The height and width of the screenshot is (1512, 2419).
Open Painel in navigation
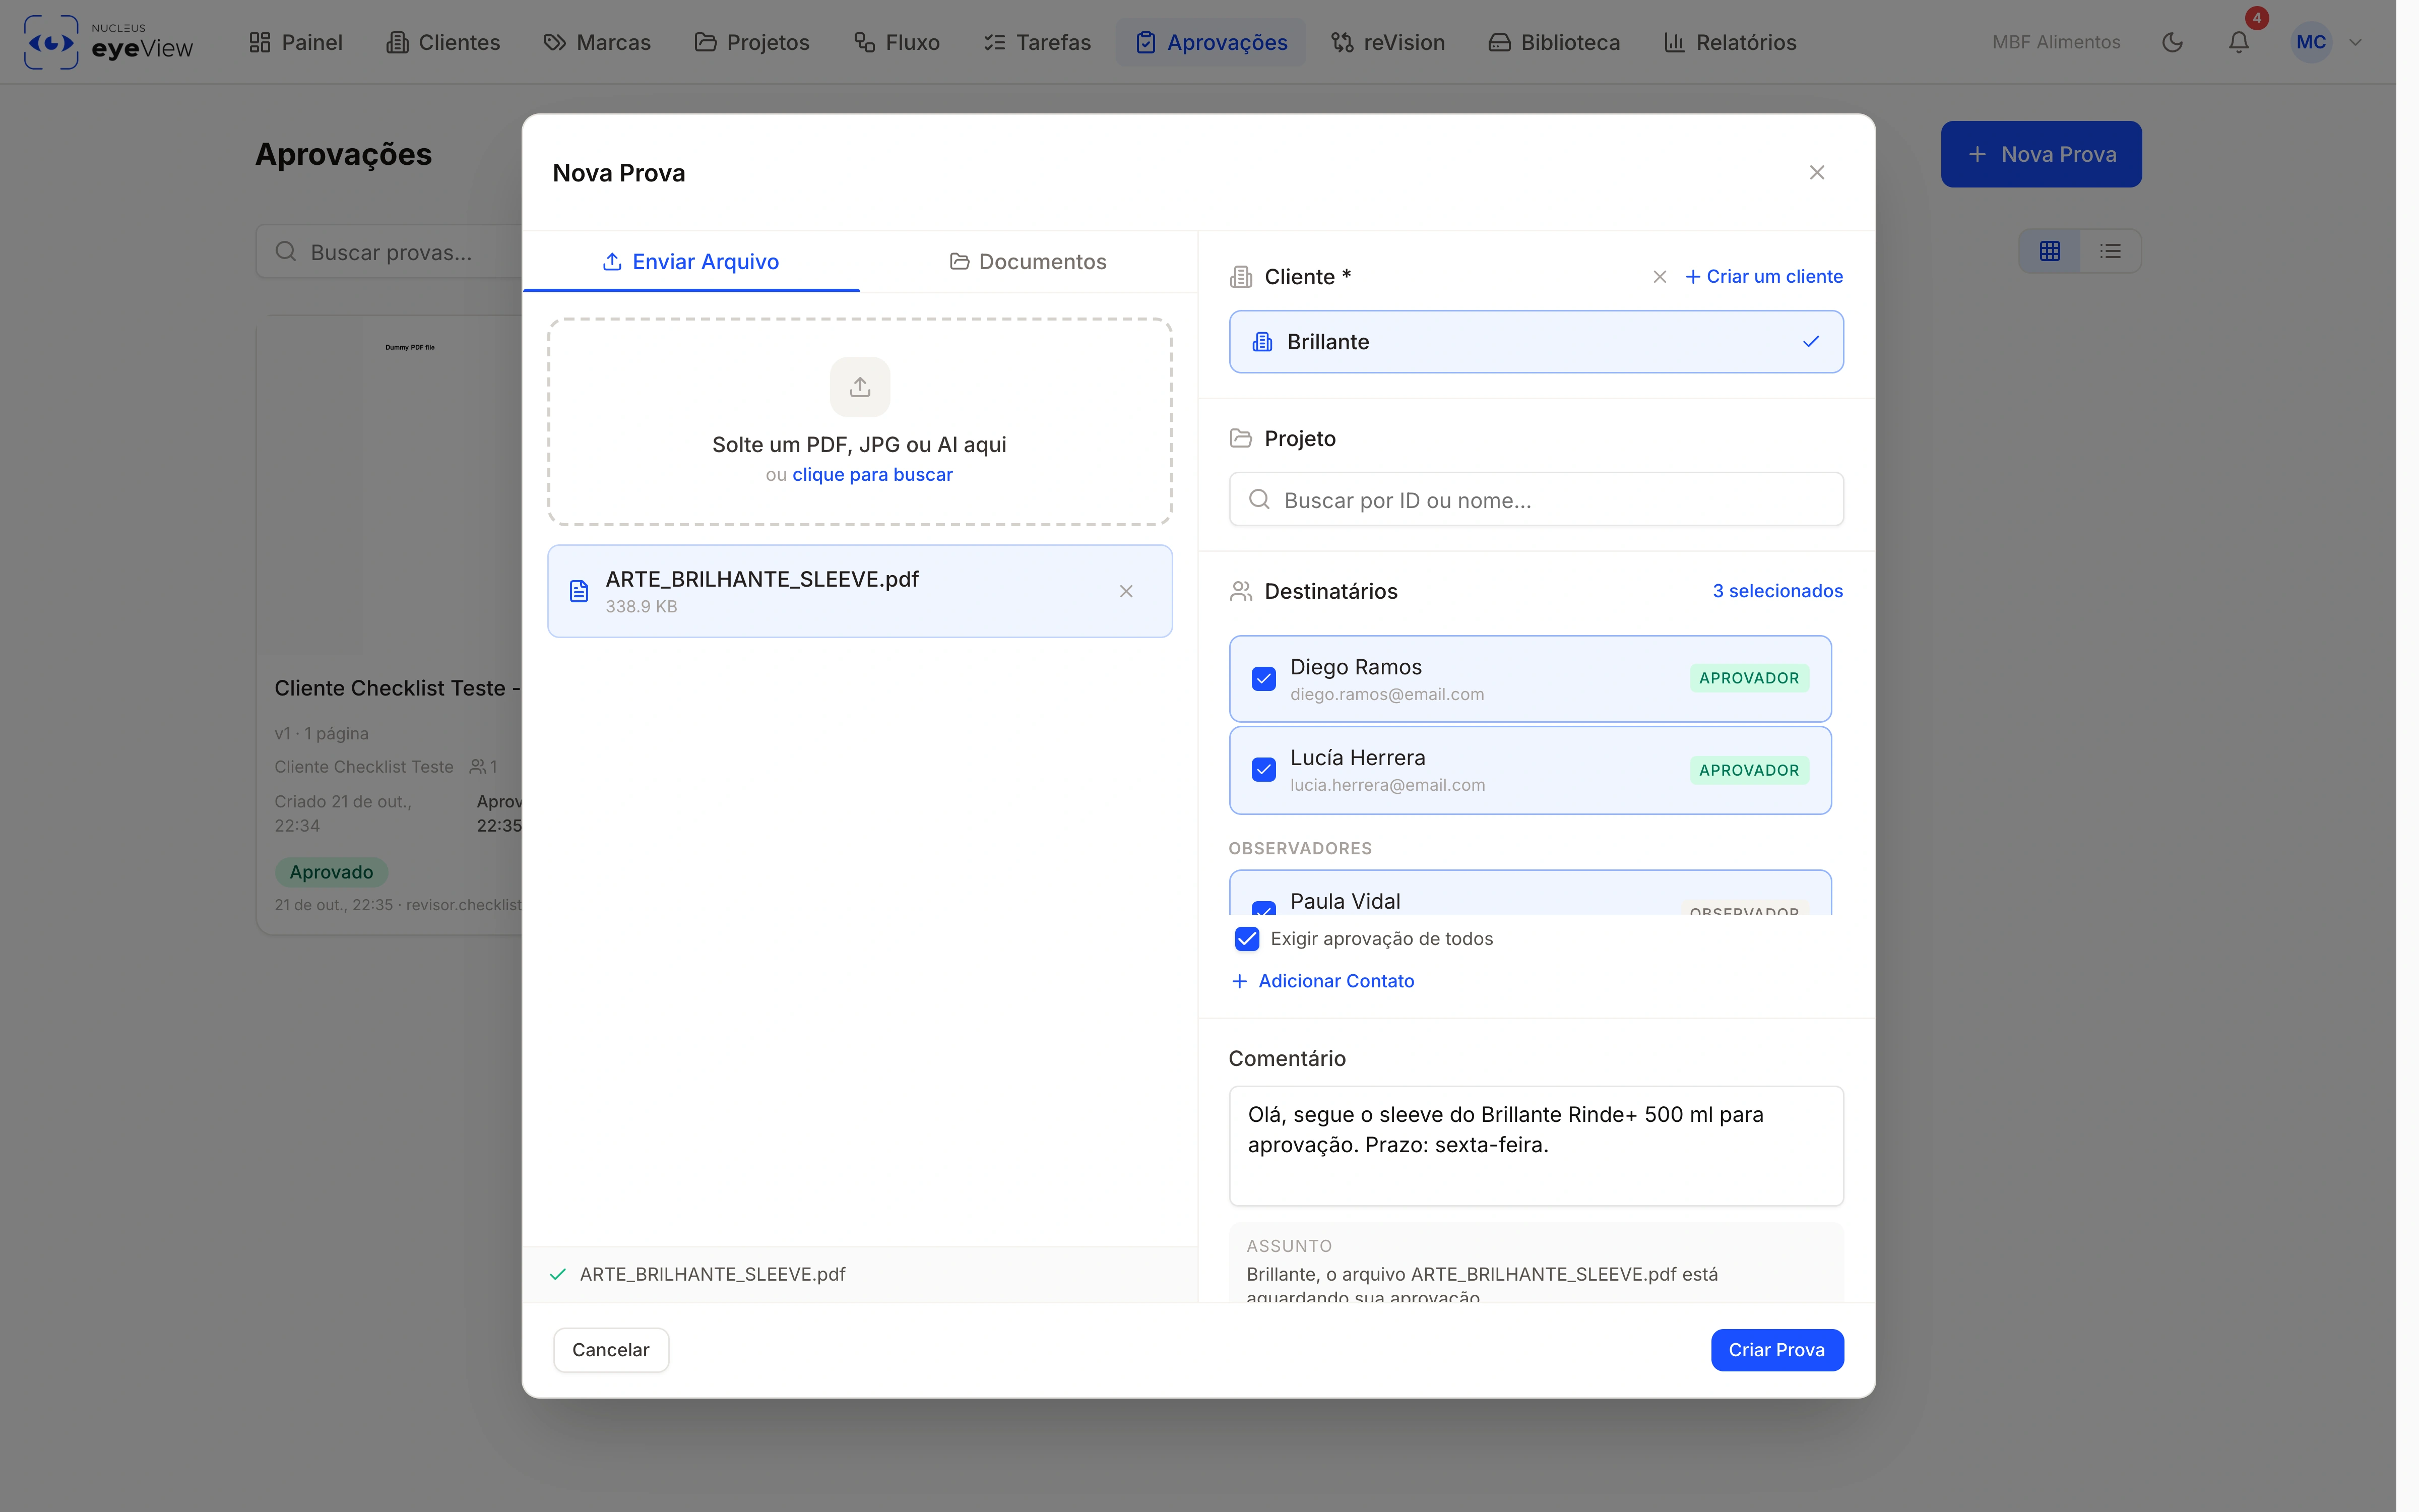296,42
